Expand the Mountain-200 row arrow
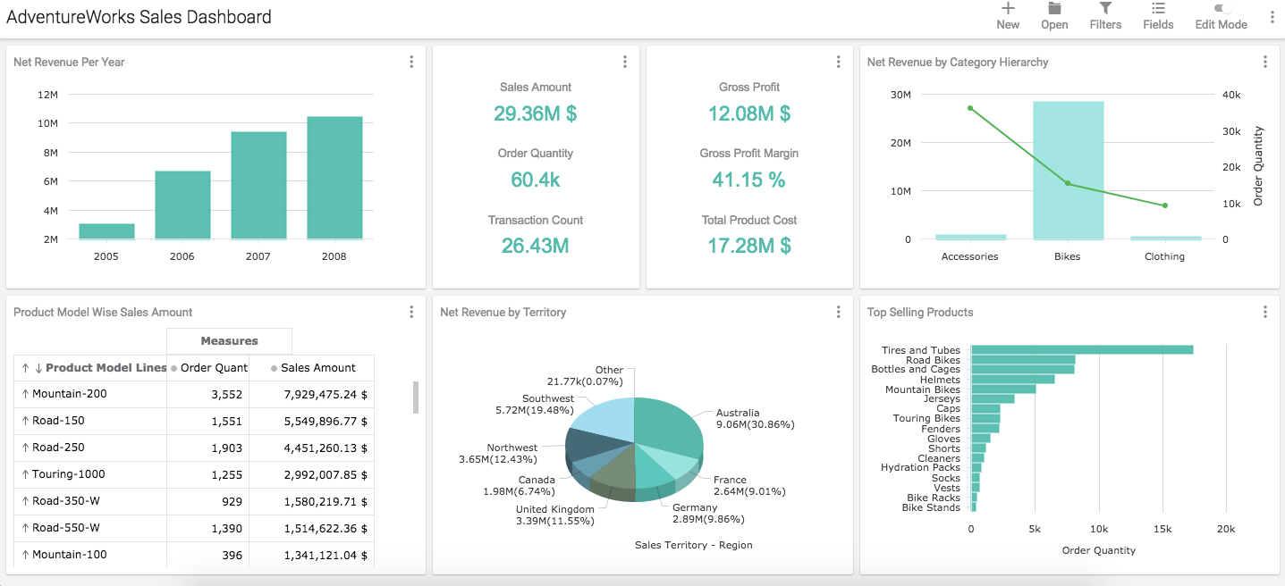1285x586 pixels. click(x=25, y=394)
